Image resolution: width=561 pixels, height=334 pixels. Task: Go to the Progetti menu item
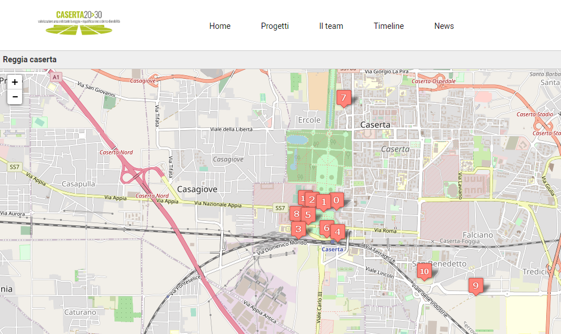click(275, 26)
